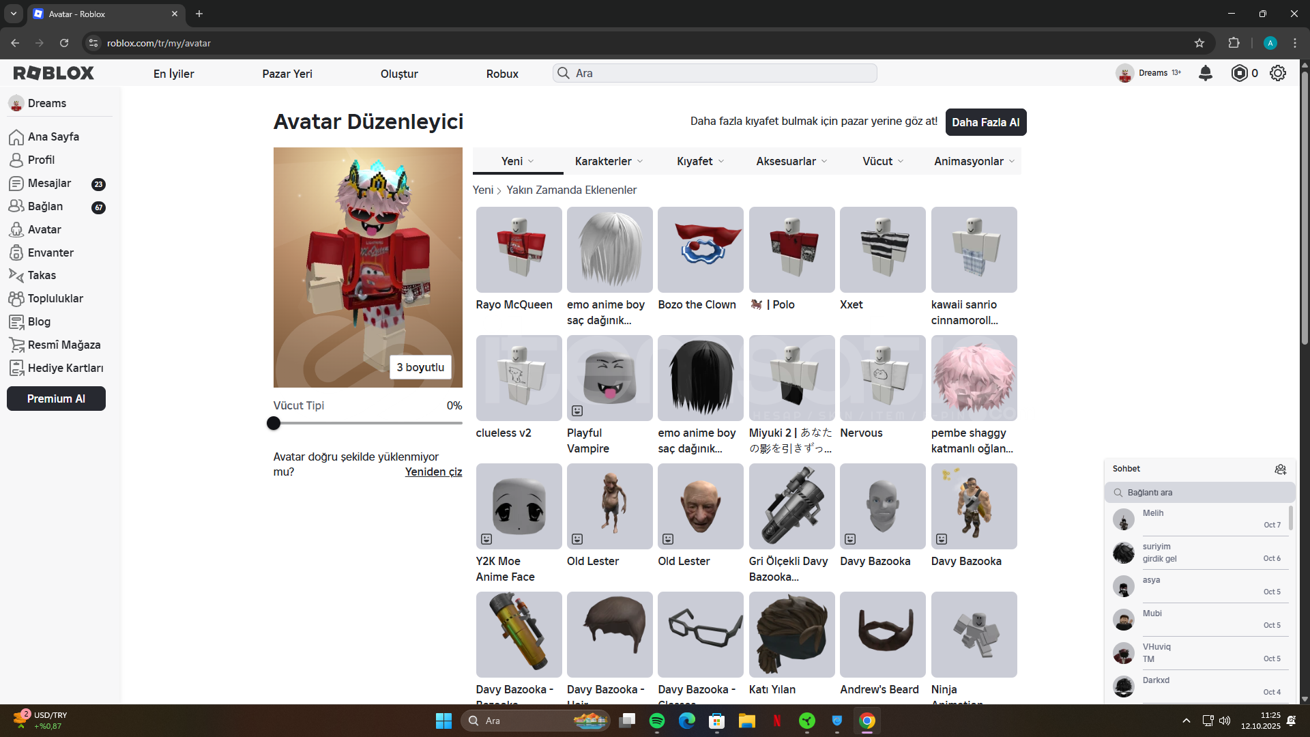
Task: Click the Daha Fazla Al button
Action: click(x=985, y=122)
